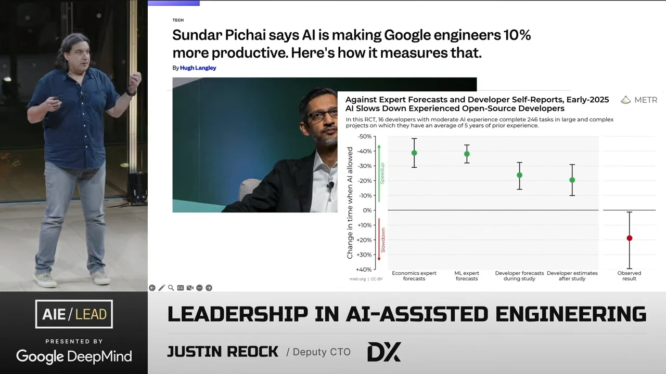Open the slideshow zoom magnifier
666x374 pixels.
click(x=171, y=288)
